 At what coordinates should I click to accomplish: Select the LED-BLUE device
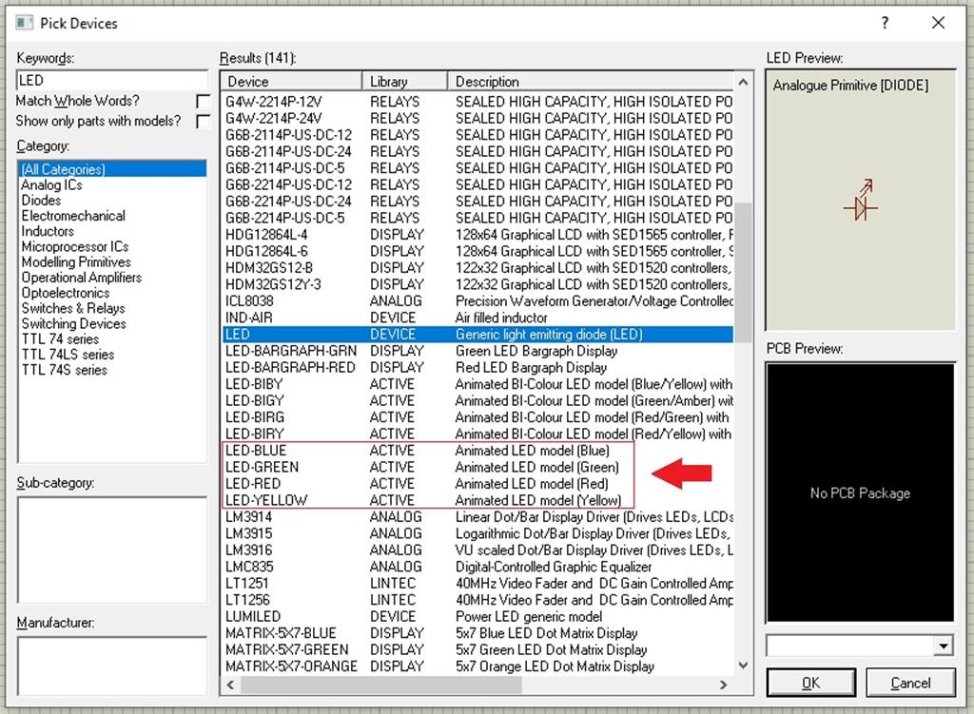pyautogui.click(x=256, y=450)
